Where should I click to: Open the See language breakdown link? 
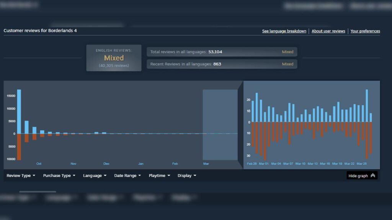click(x=284, y=31)
